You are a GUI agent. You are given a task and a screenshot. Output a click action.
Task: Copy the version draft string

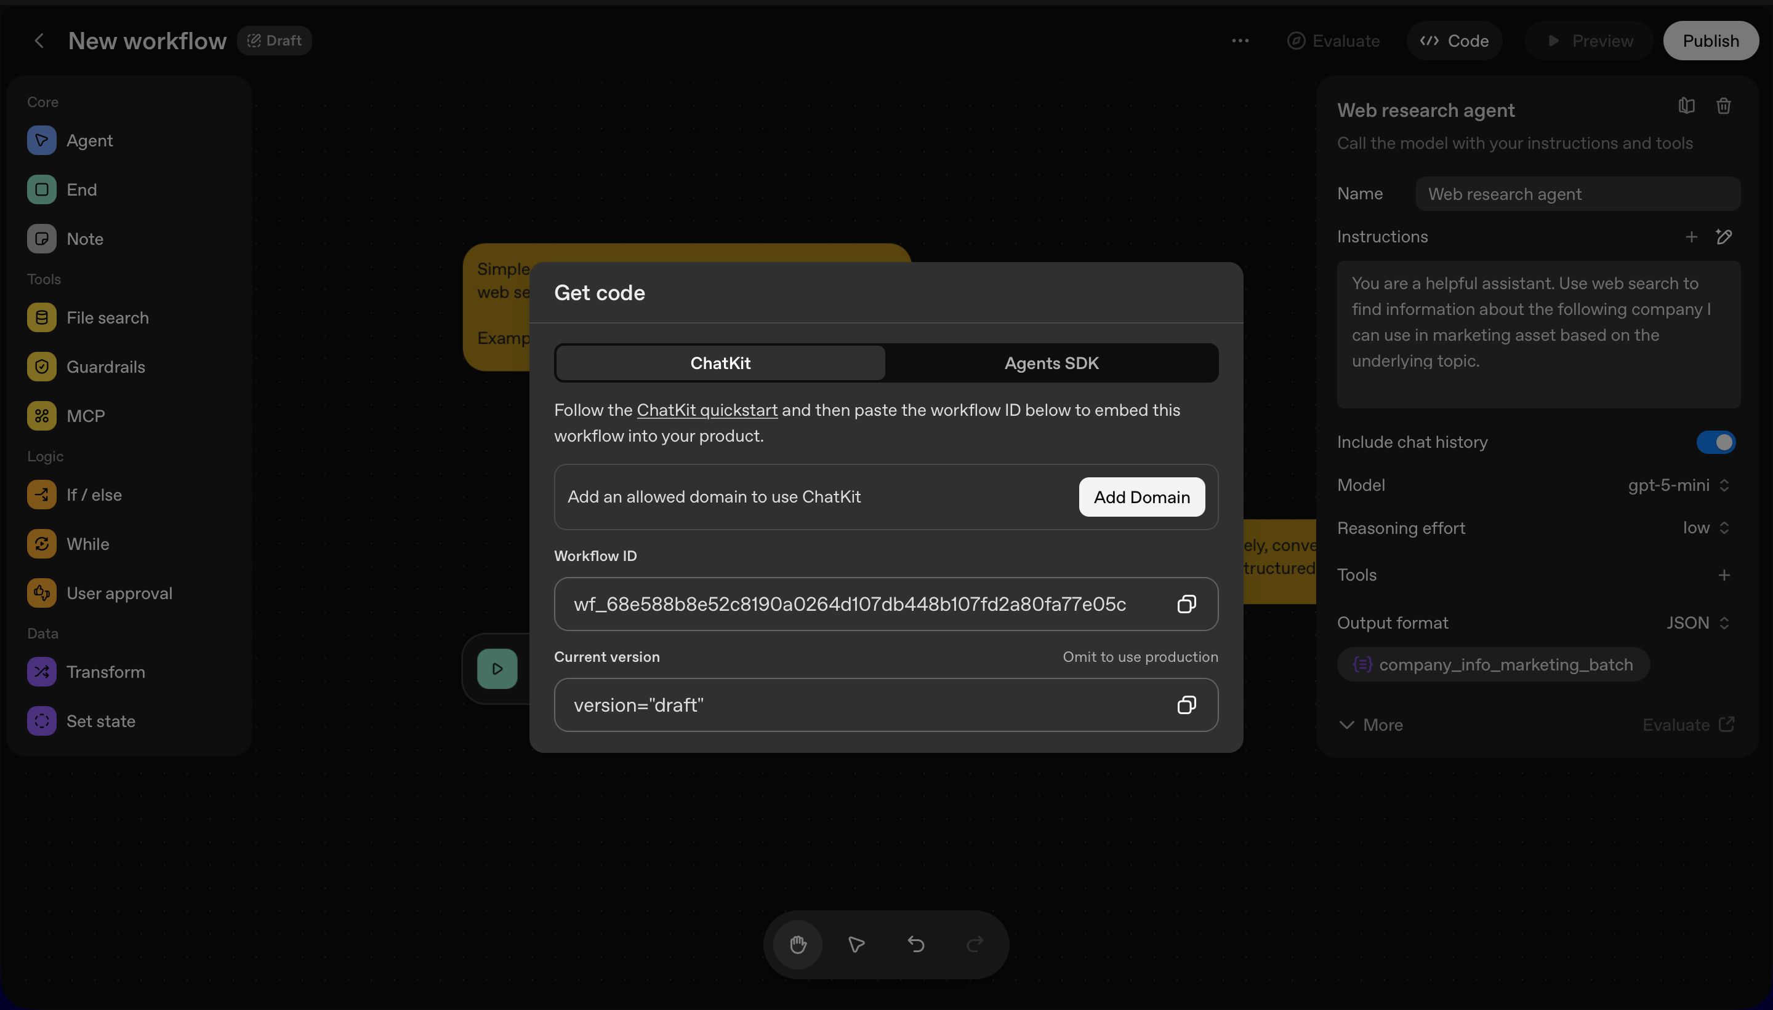(x=1186, y=705)
